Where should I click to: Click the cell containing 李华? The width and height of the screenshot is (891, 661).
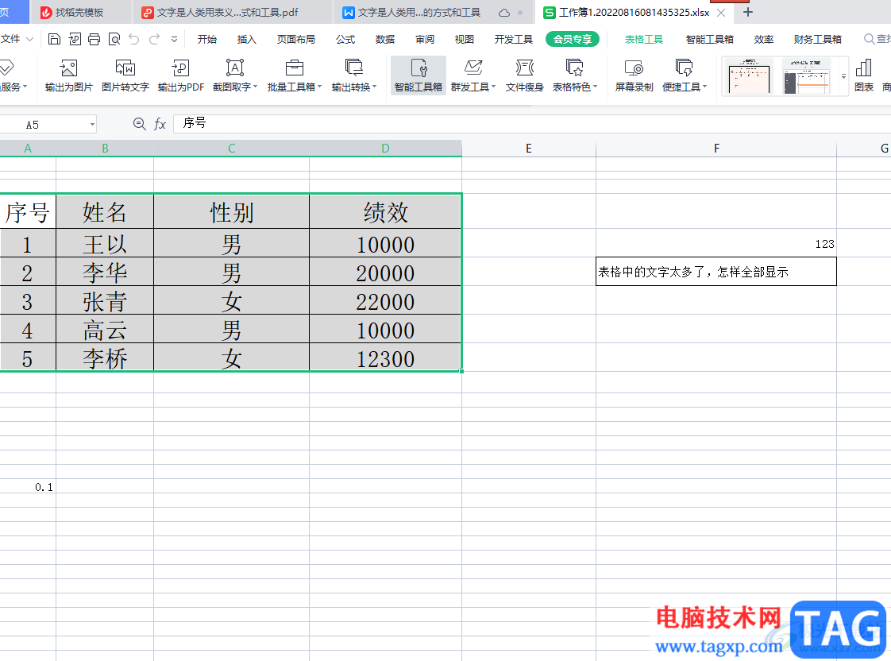point(105,273)
